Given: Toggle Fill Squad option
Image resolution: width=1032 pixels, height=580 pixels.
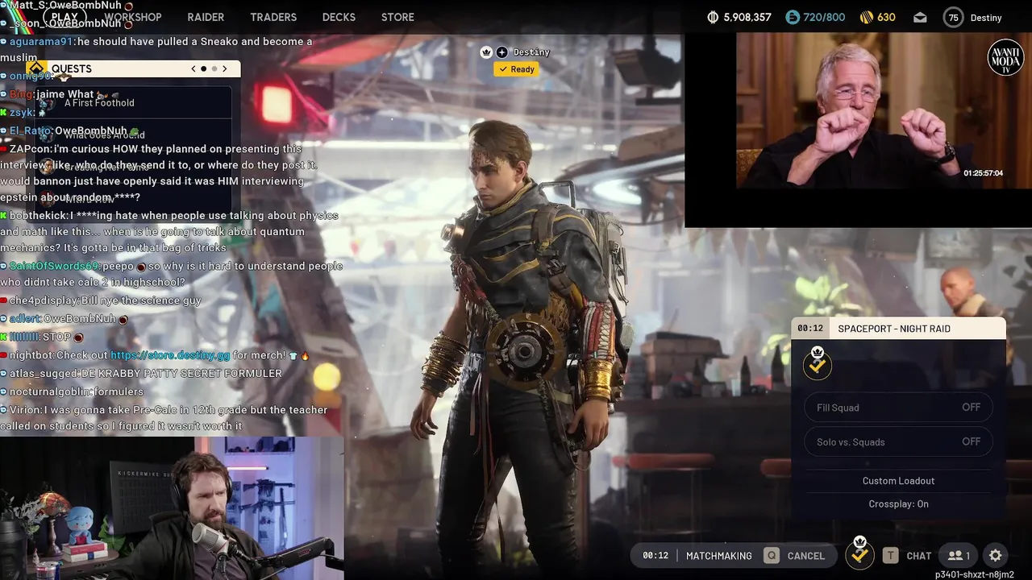Looking at the screenshot, I should [x=898, y=408].
